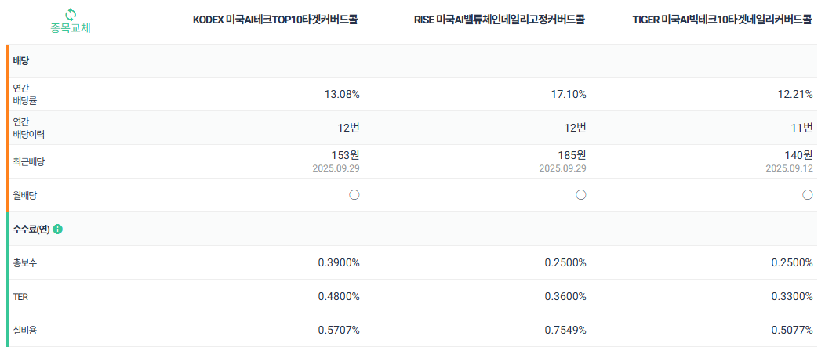The image size is (825, 347).
Task: Select the 월배당 circle for KODEX ETF
Action: coord(354,195)
